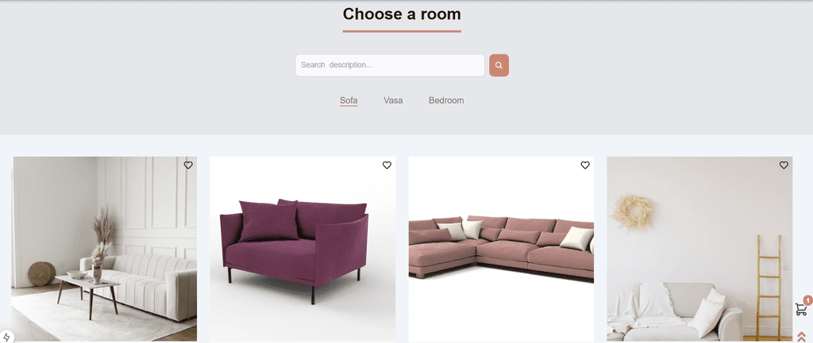Viewport: 813px width, 343px height.
Task: Toggle heart on the purple armchair card
Action: click(387, 165)
